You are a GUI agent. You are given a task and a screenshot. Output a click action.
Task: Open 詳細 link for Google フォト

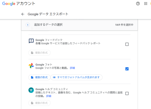[72, 68]
